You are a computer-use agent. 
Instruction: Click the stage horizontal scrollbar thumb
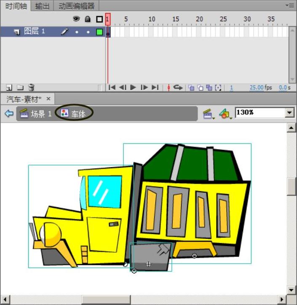click(106, 300)
